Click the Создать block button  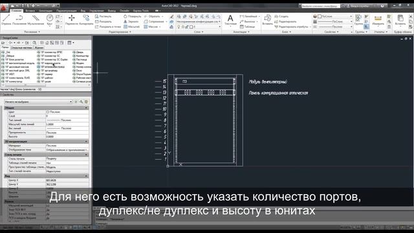281,16
